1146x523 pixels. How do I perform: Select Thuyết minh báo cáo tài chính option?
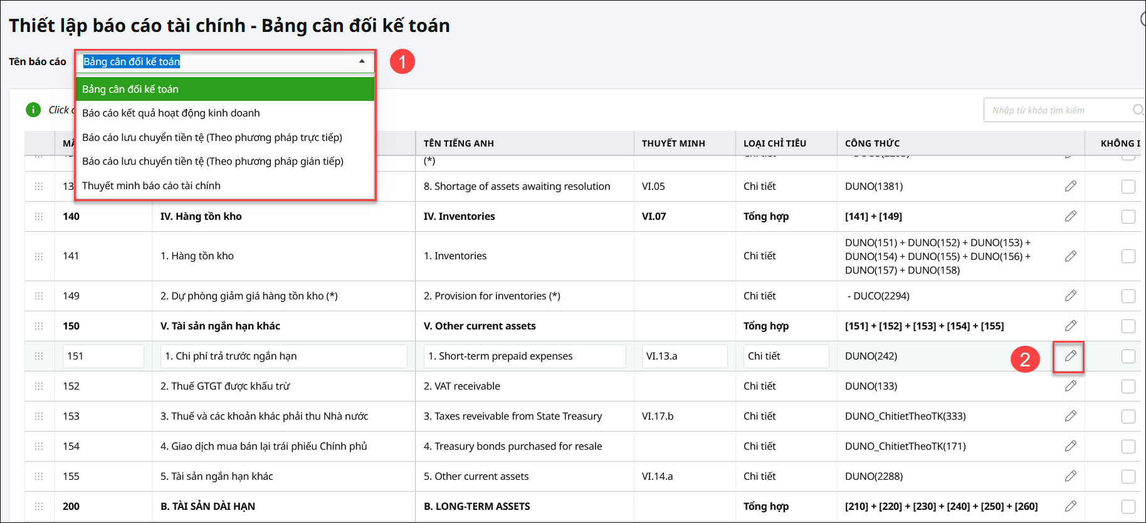point(151,185)
